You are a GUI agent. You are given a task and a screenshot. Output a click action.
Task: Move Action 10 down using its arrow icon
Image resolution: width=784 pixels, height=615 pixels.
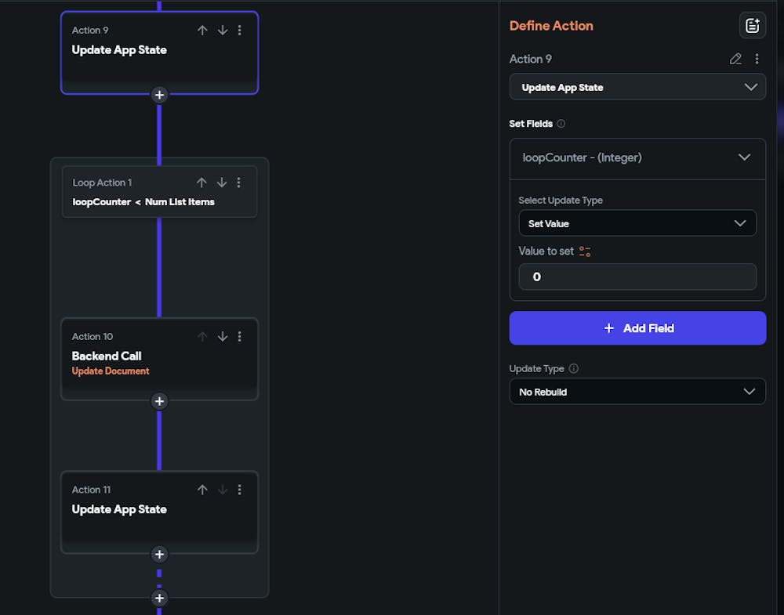click(x=222, y=336)
